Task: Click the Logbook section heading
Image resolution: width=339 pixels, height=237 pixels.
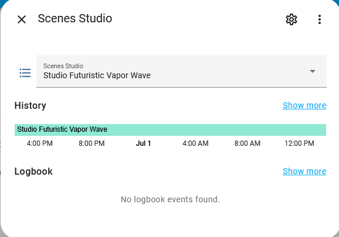Action: [33, 172]
